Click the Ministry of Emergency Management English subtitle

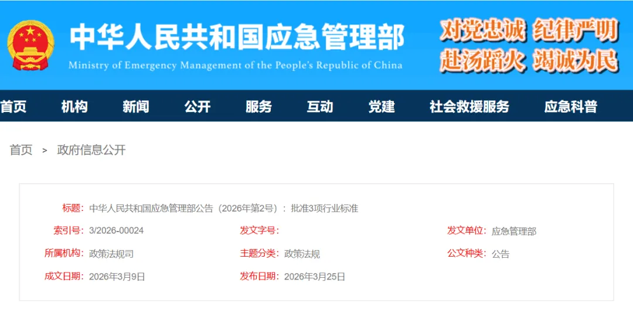(236, 65)
